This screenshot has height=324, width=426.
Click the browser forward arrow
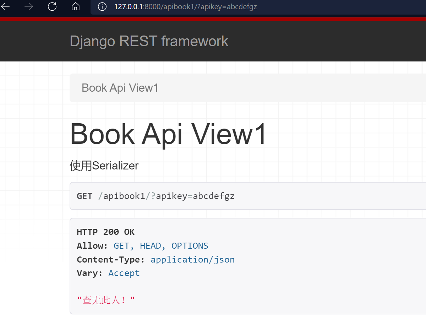click(x=28, y=7)
